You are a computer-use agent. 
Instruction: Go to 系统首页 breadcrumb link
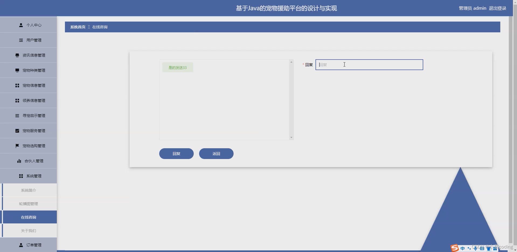coord(78,27)
